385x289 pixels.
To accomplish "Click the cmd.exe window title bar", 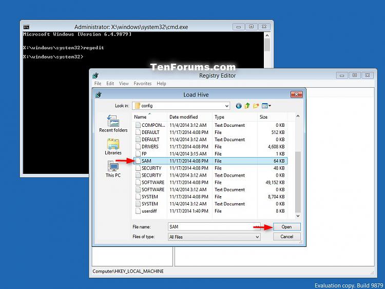I will (131, 27).
